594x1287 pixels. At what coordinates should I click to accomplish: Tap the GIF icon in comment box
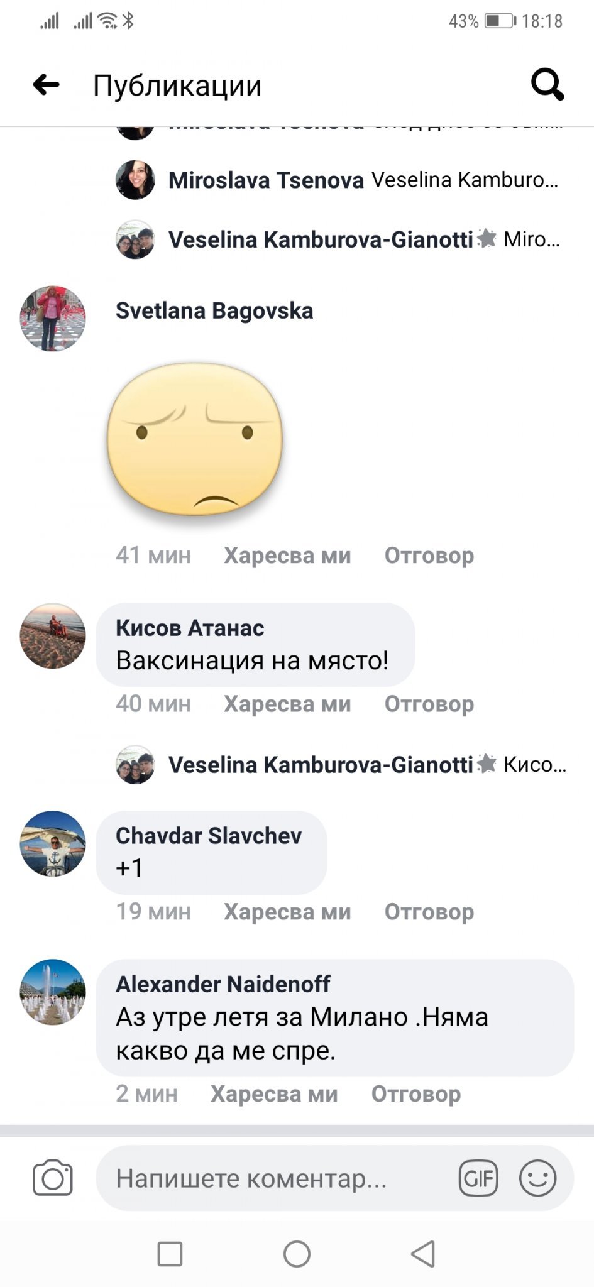(478, 1178)
